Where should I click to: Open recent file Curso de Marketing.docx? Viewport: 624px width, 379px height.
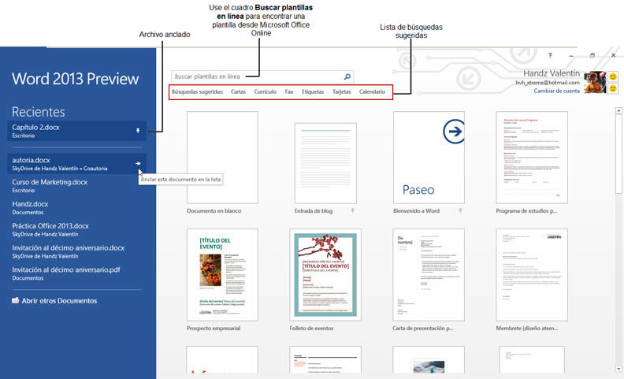76,185
